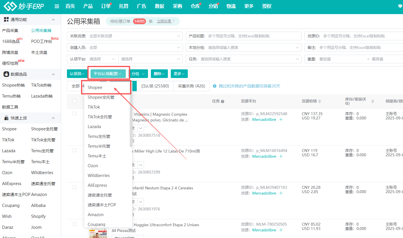Click the 立即处理 link
The height and width of the screenshot is (238, 403).
coord(164,21)
